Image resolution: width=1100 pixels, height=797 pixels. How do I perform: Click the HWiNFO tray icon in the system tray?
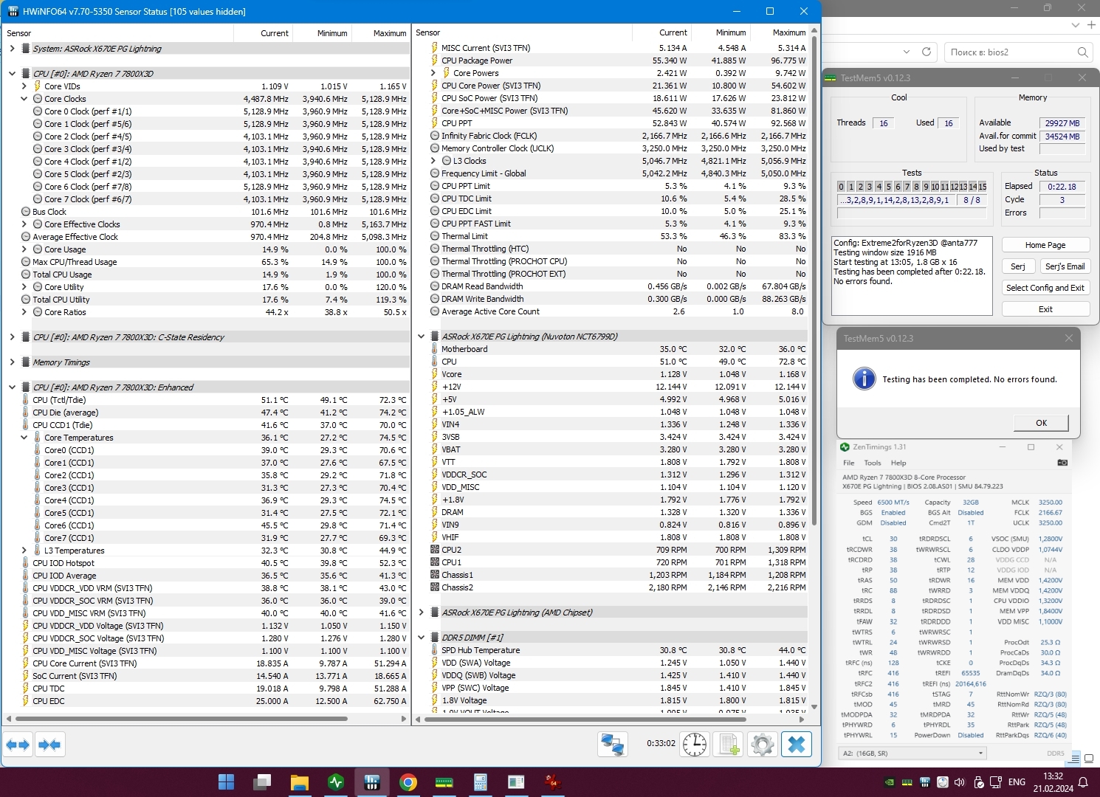tap(925, 782)
